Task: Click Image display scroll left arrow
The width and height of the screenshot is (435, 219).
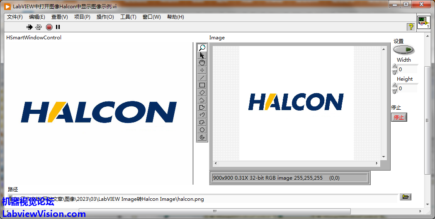Action: pos(216,164)
